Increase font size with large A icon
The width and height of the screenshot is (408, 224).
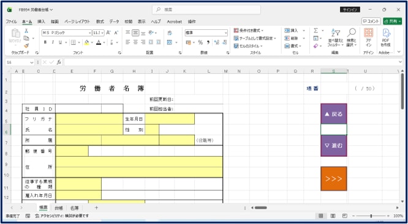tap(108, 33)
